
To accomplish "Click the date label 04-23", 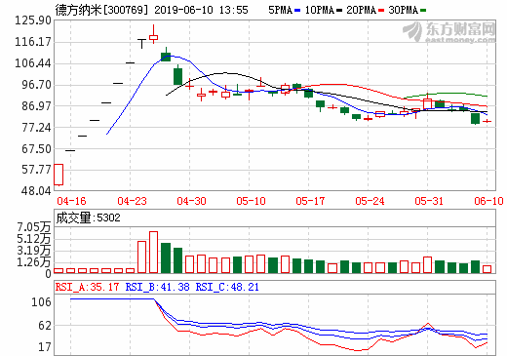I will 132,201.
